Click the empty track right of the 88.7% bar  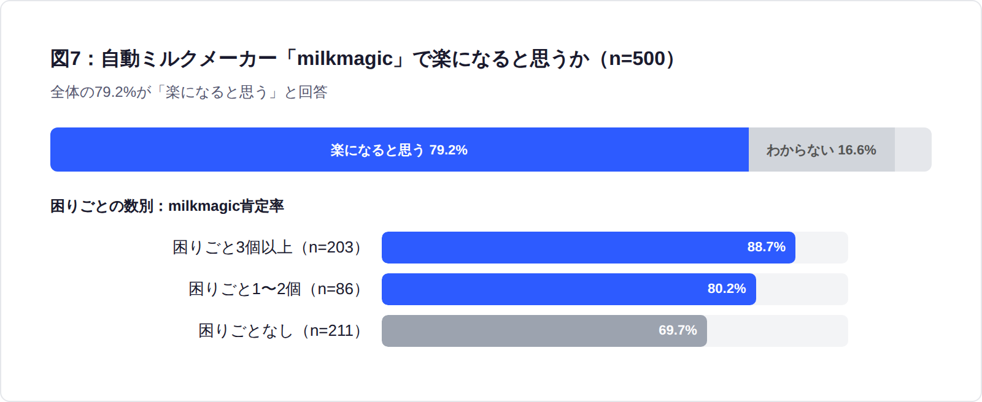coord(821,248)
